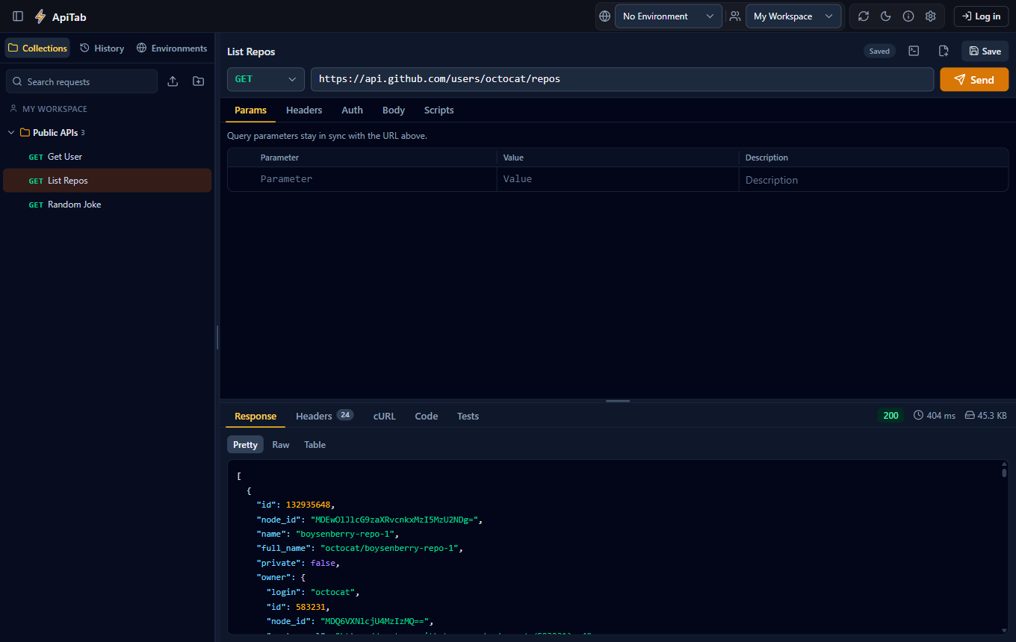Open the GET method dropdown

tap(266, 79)
